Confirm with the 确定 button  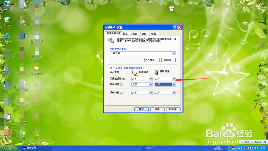(141, 109)
